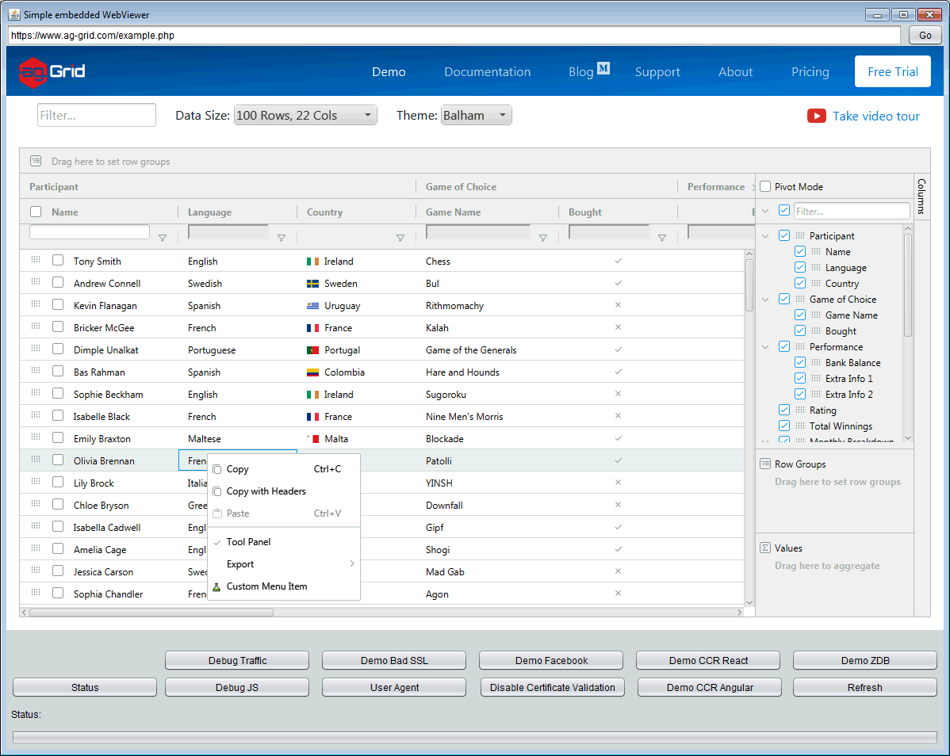Click the flask icon for Custom Menu Item
Image resolution: width=950 pixels, height=756 pixels.
(216, 587)
